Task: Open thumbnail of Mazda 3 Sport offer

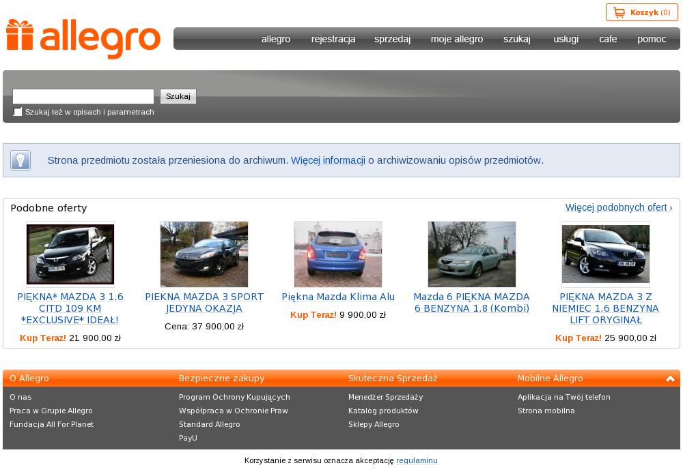Action: 204,254
